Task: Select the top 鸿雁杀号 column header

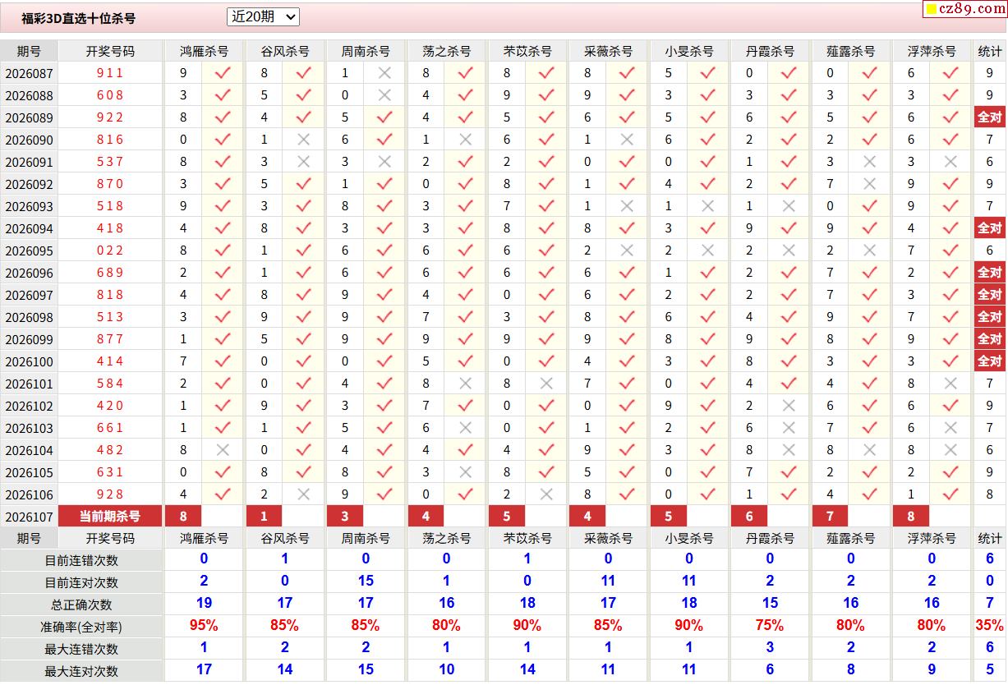Action: click(204, 51)
